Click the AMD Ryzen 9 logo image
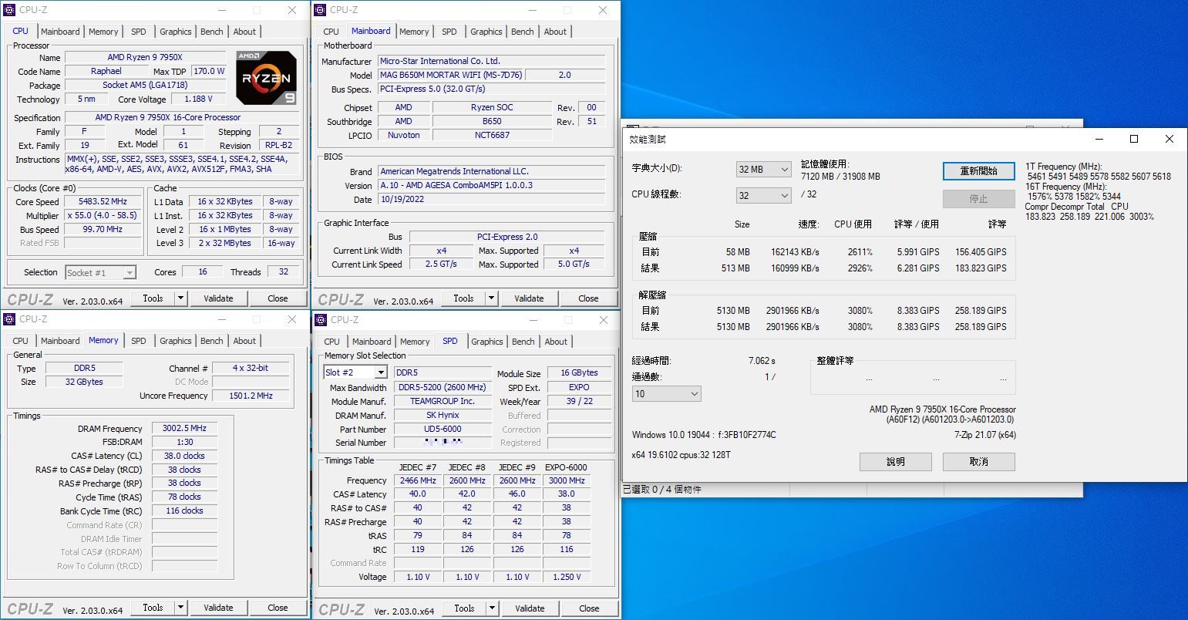This screenshot has height=620, width=1188. [266, 78]
